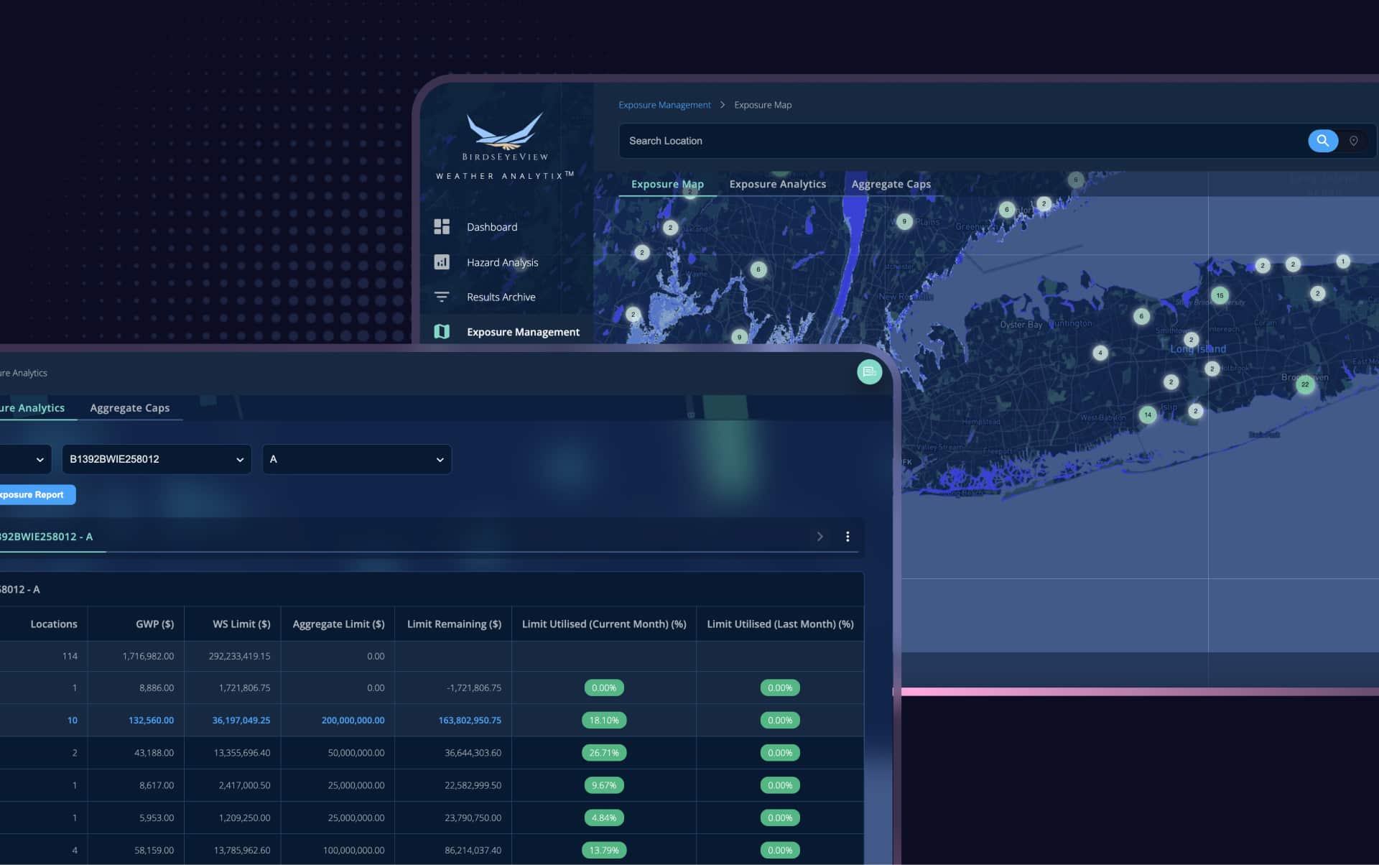This screenshot has width=1379, height=865.
Task: Open the section 'A' dropdown
Action: (357, 459)
